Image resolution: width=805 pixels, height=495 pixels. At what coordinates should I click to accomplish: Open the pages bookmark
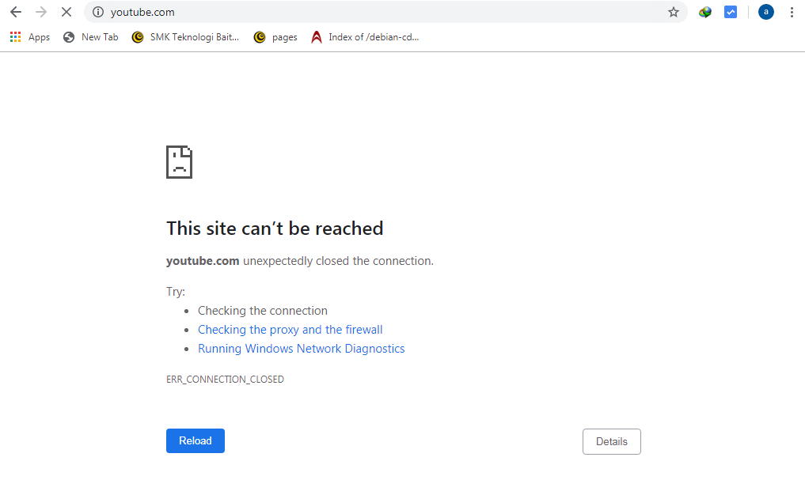point(275,37)
